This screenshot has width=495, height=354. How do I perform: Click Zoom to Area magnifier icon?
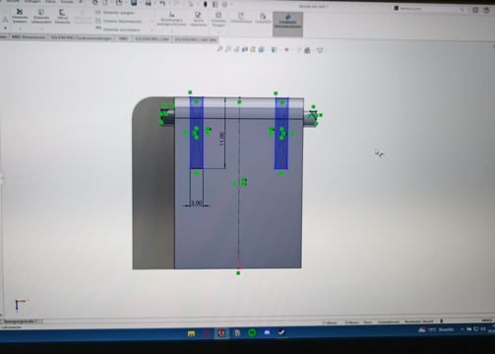227,49
